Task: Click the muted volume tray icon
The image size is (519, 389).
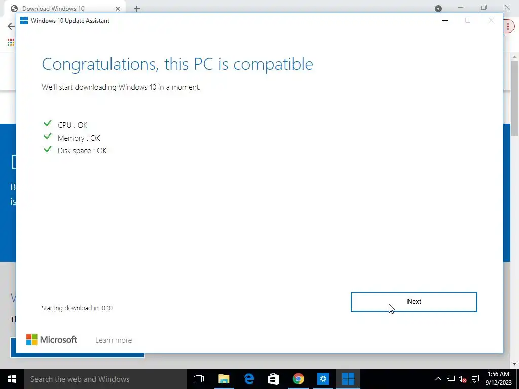Action: coord(462,379)
